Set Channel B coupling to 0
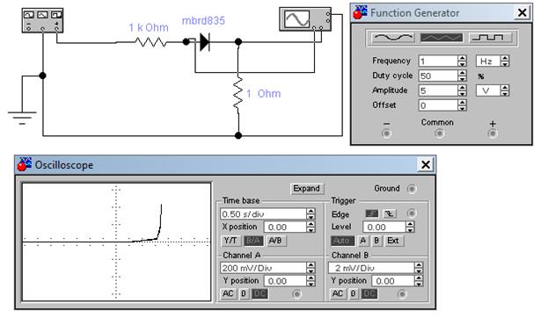548x325 pixels. pyautogui.click(x=353, y=293)
